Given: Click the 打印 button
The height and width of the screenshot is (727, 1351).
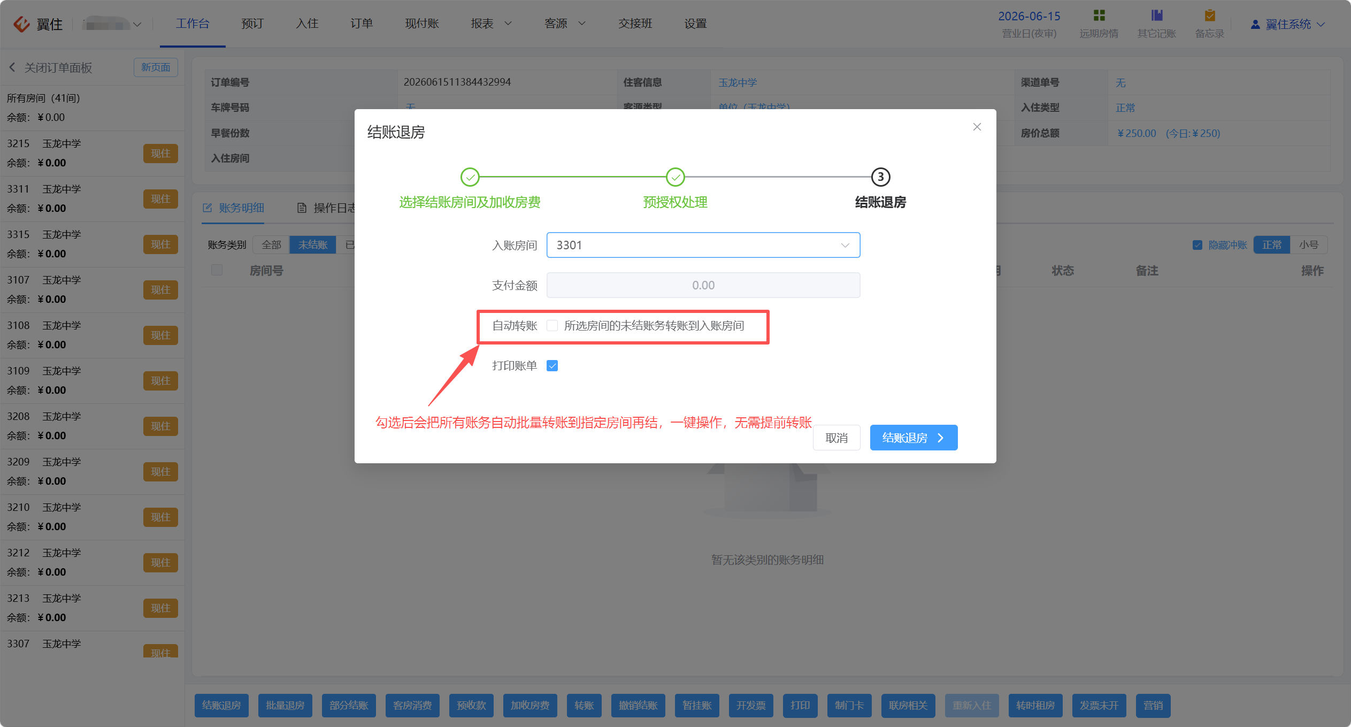Looking at the screenshot, I should click(800, 706).
